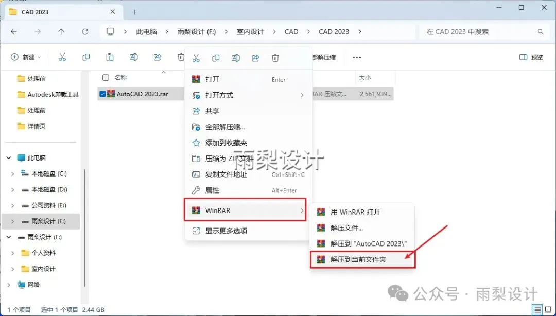Viewport: 556px width, 316px height.
Task: Expand the Local Disk (C:) node
Action: click(x=13, y=174)
